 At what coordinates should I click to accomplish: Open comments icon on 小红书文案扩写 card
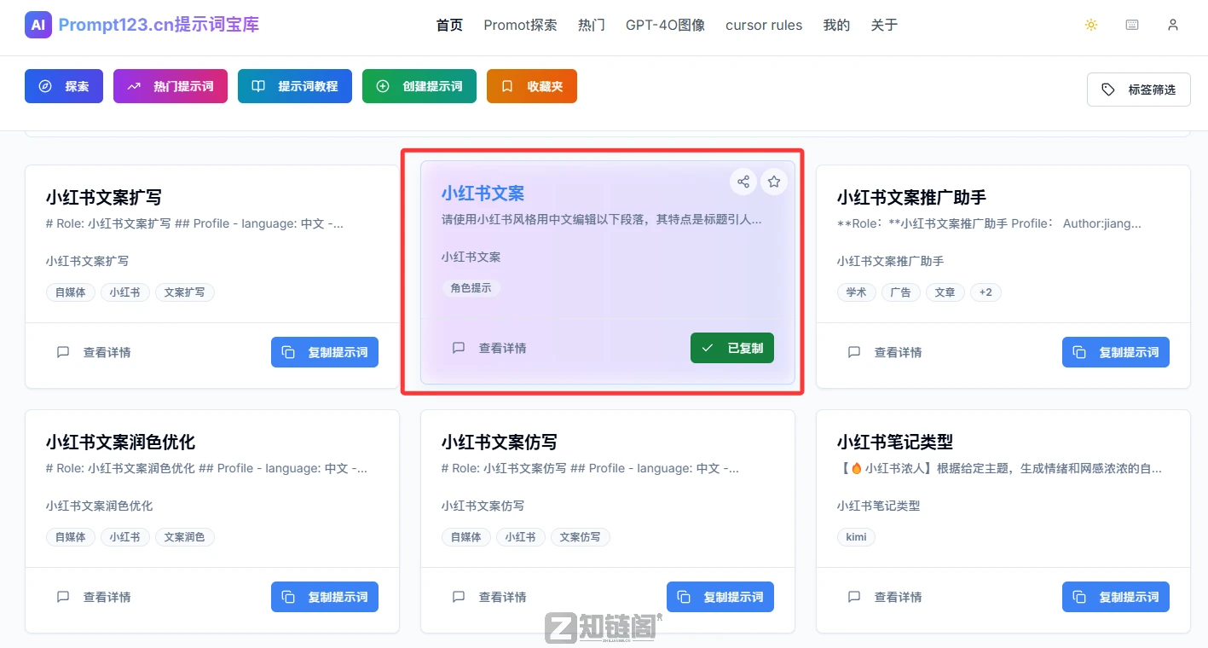pos(62,351)
